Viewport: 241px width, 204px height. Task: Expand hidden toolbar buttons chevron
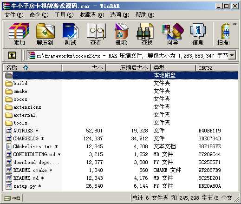[235, 24]
